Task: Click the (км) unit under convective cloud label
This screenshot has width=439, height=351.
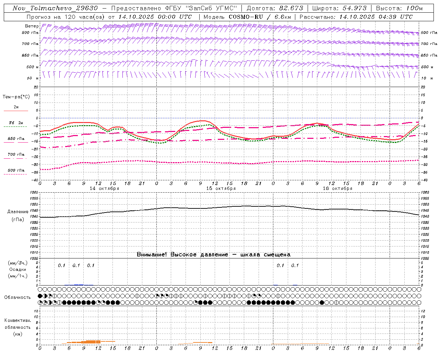Action: click(x=17, y=334)
